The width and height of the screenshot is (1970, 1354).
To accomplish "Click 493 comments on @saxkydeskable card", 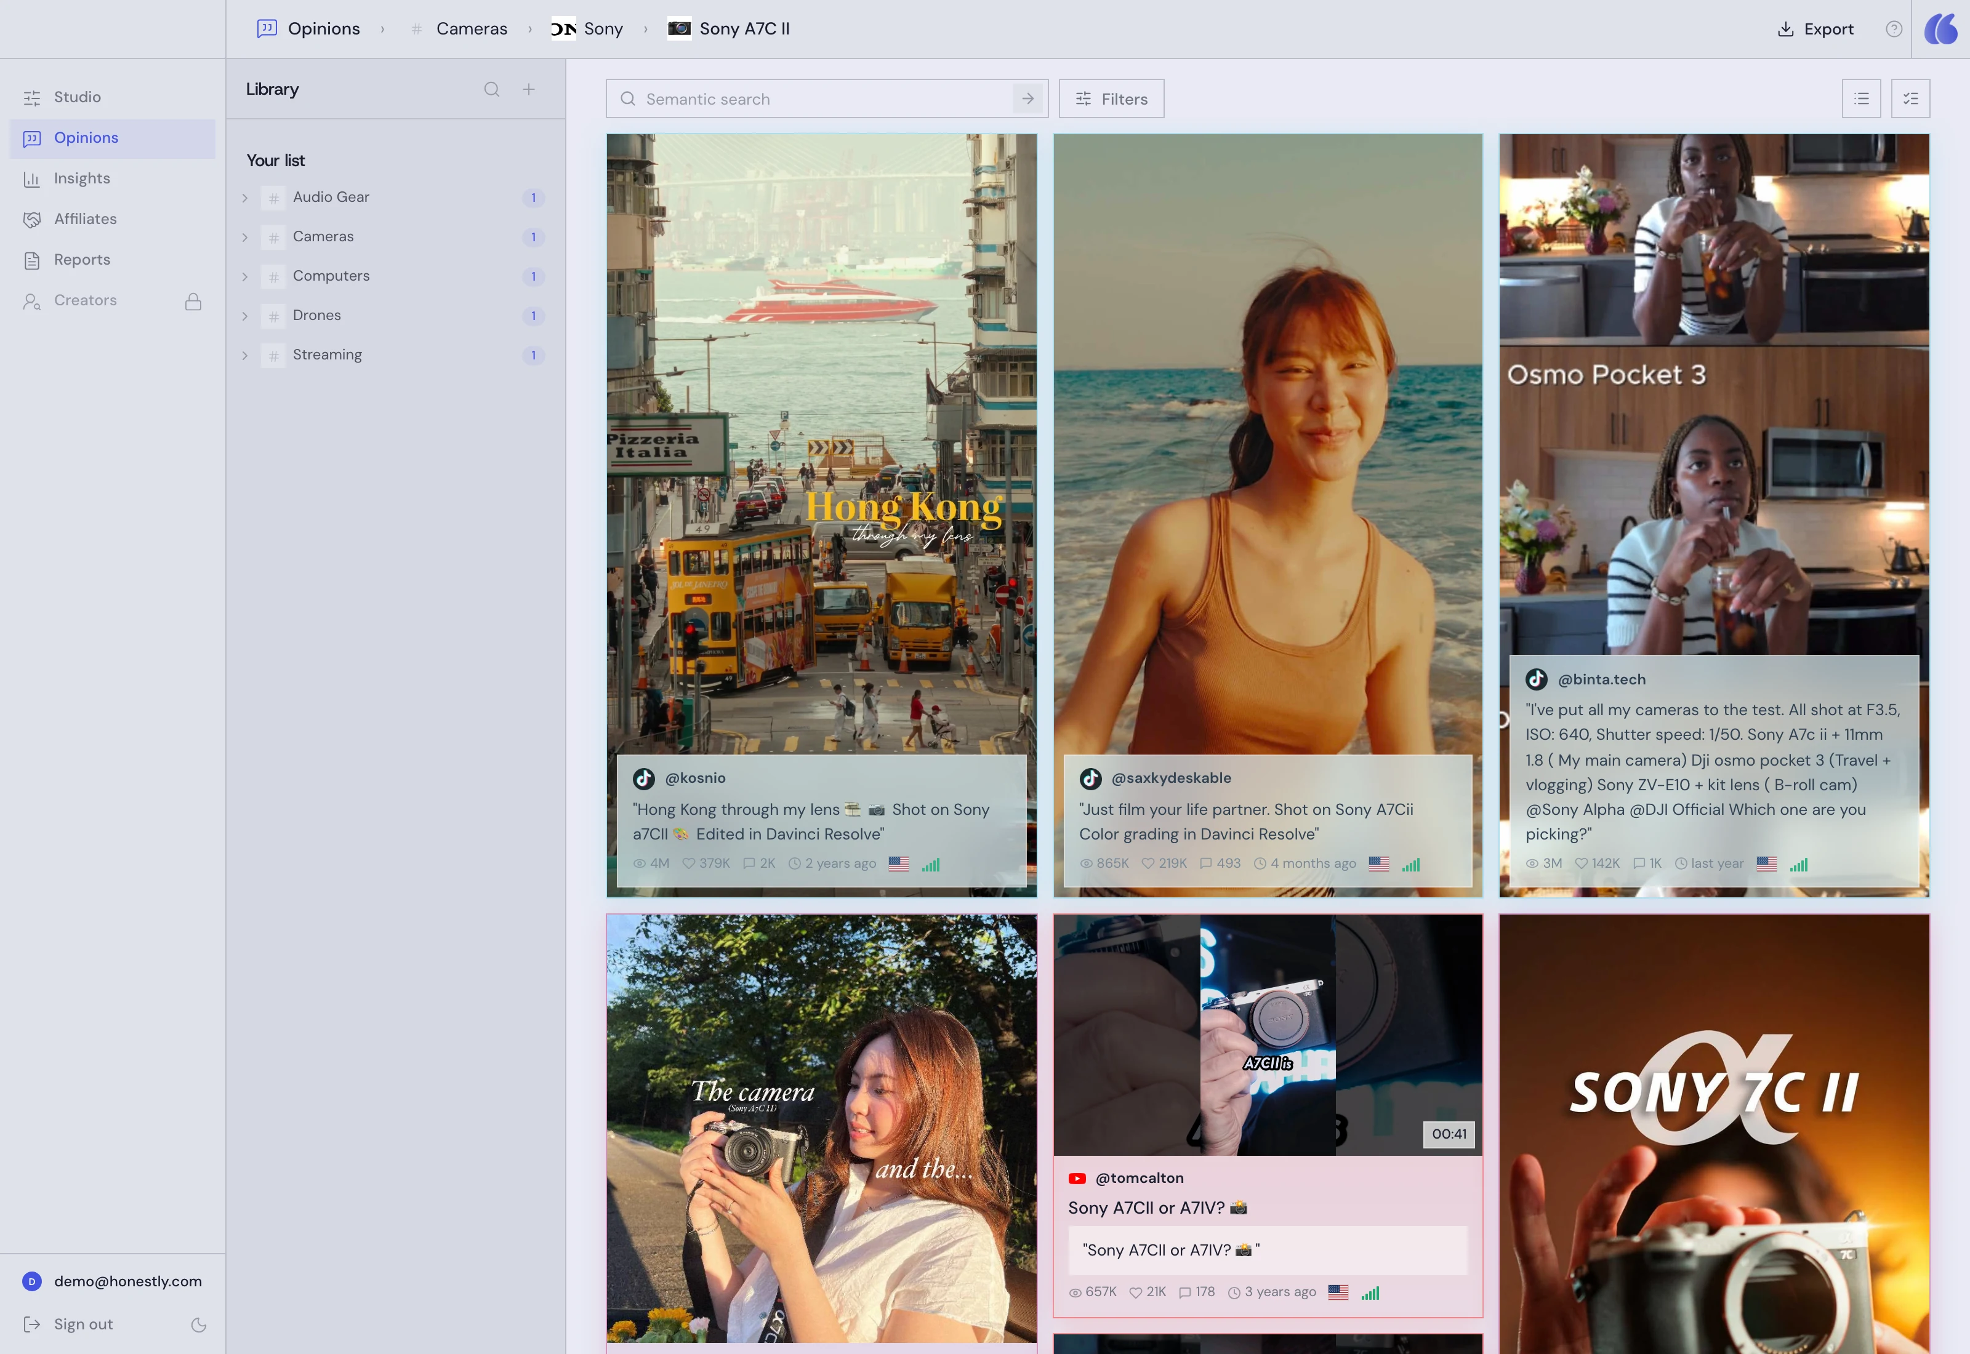I will click(1220, 865).
